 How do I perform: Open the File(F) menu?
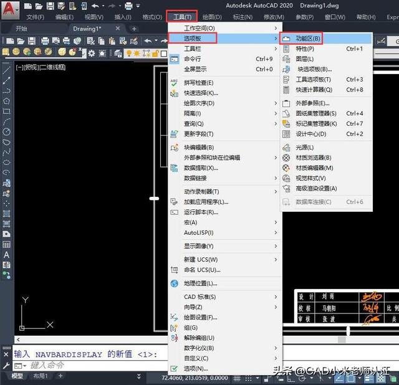35,17
